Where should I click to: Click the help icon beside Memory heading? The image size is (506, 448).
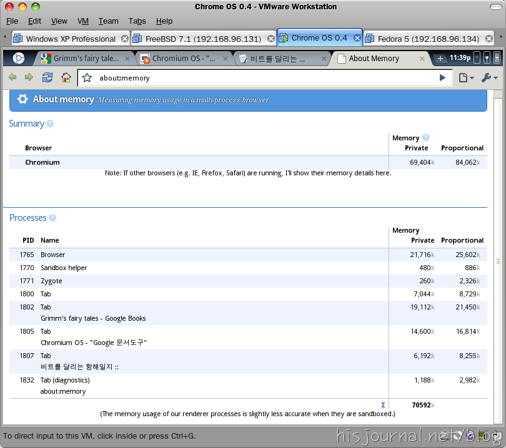(x=426, y=138)
